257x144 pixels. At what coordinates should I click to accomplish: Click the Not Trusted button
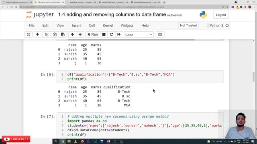[x=188, y=26]
